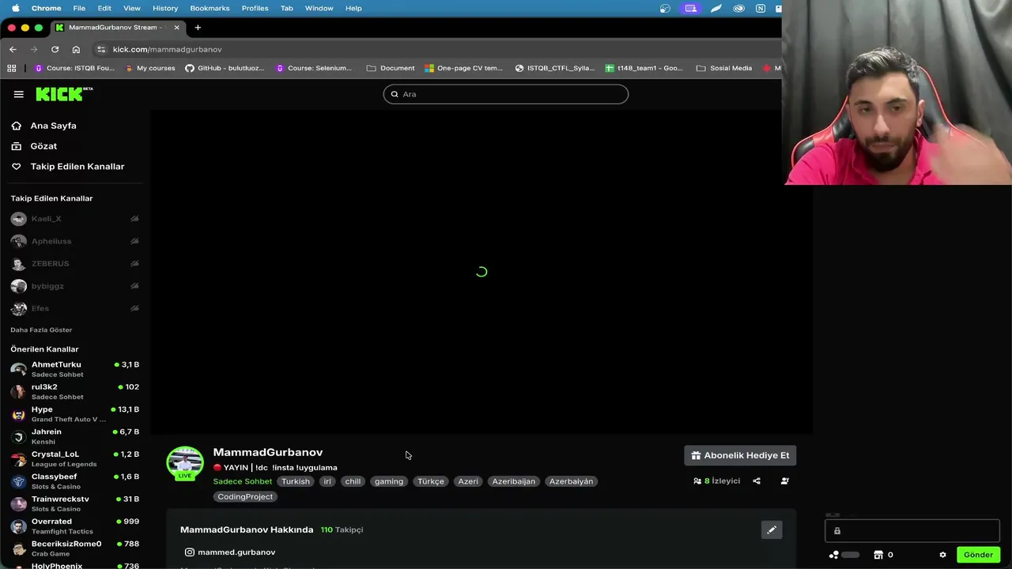Screen dimensions: 1012x569
Task: Open mammed.gurbanov Instagram link
Action: (229, 552)
